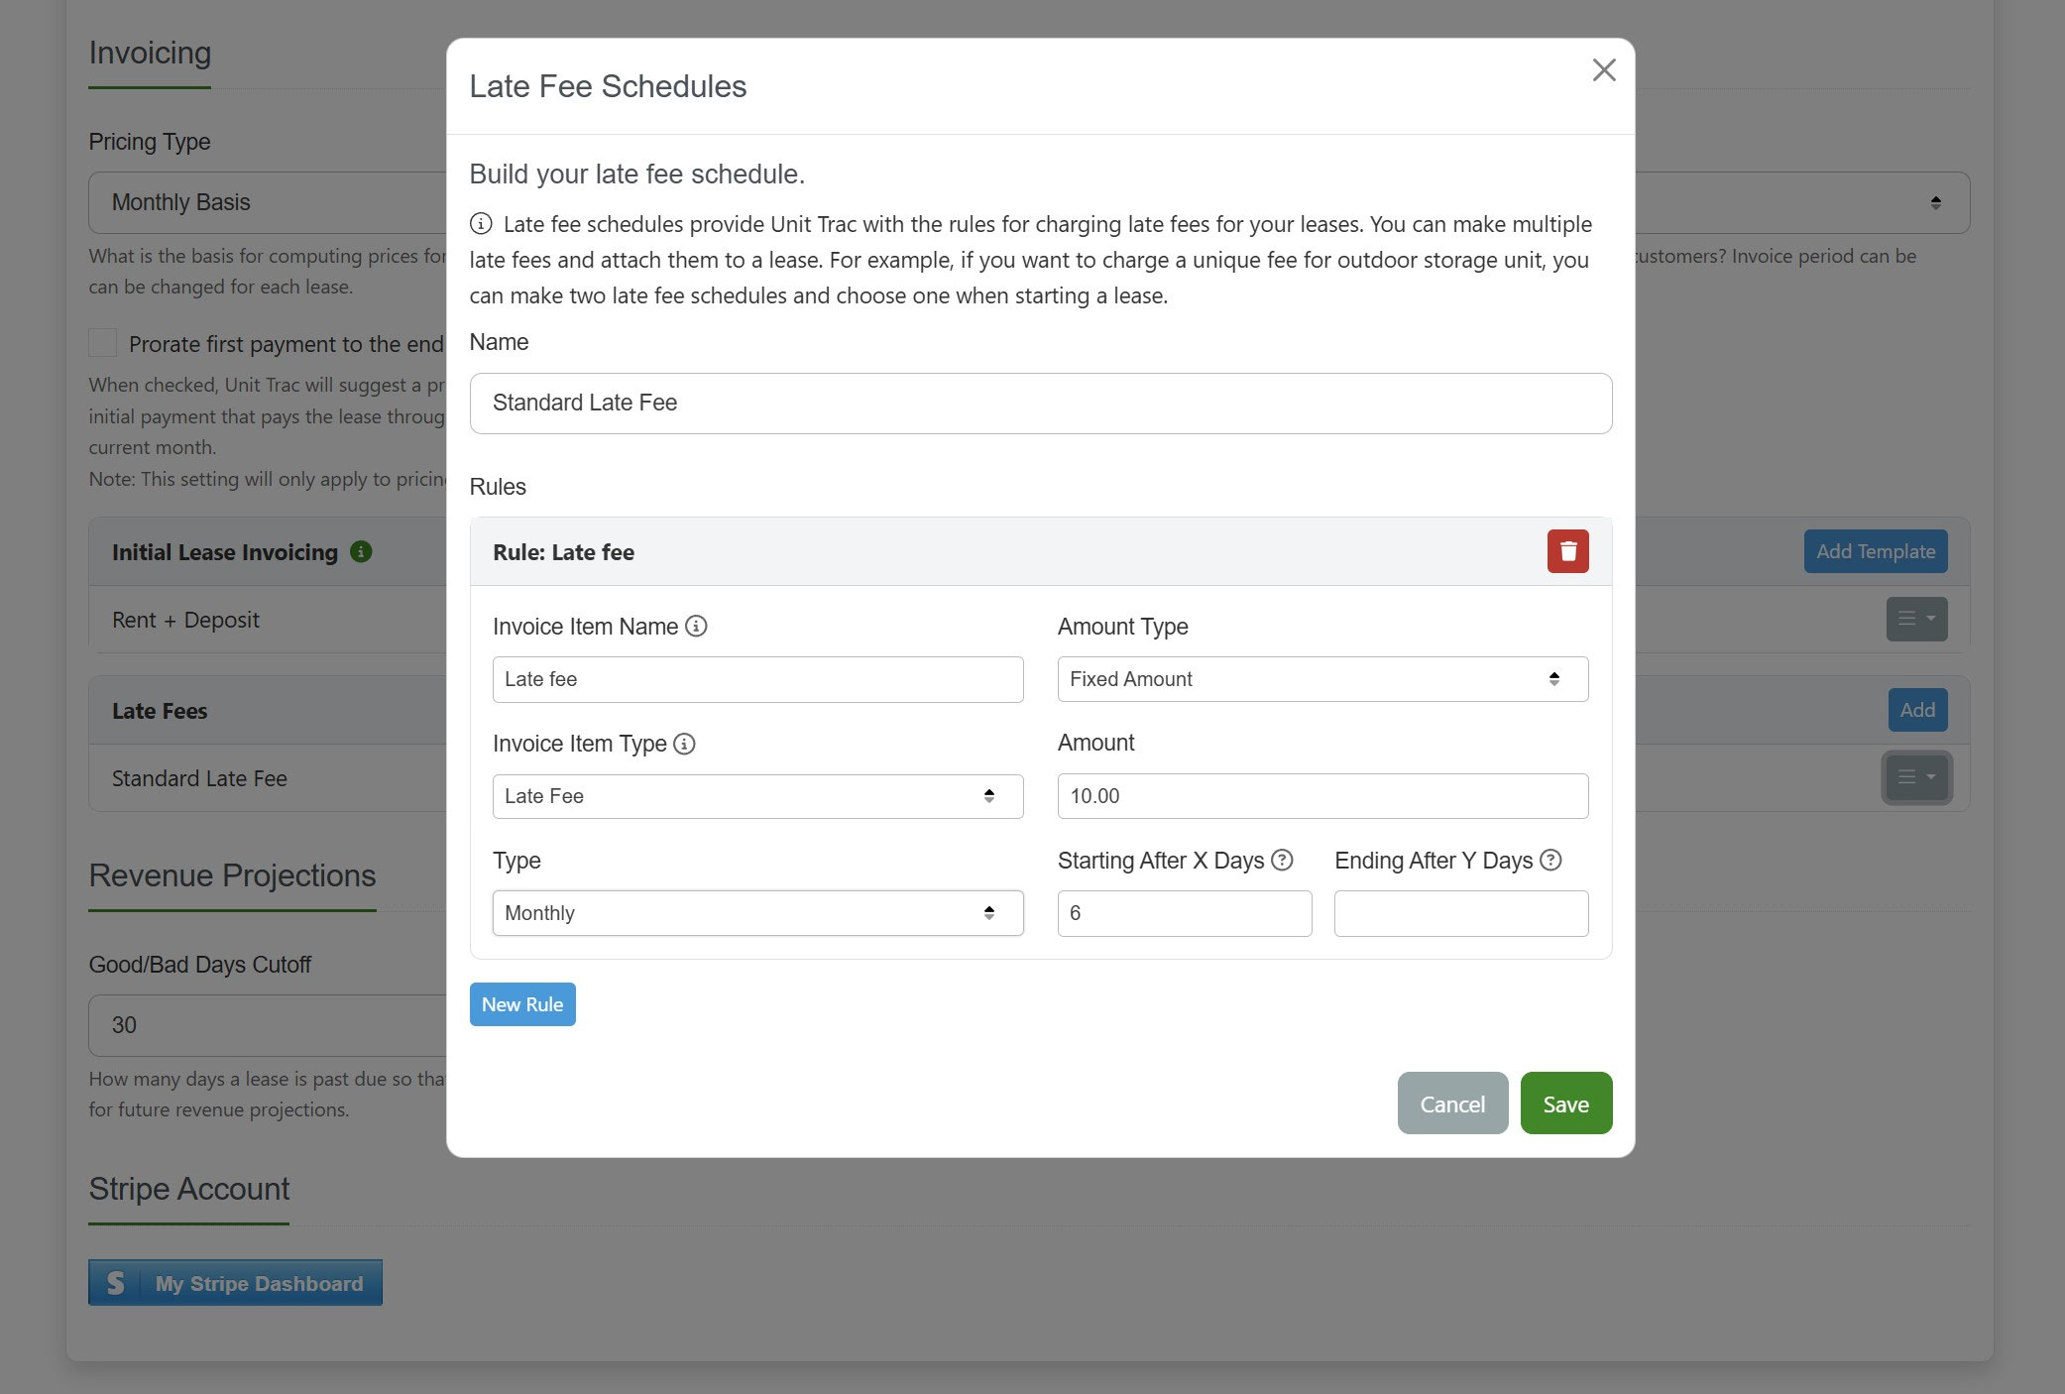This screenshot has width=2065, height=1394.
Task: Expand the Type dropdown showing Monthly
Action: tap(756, 913)
